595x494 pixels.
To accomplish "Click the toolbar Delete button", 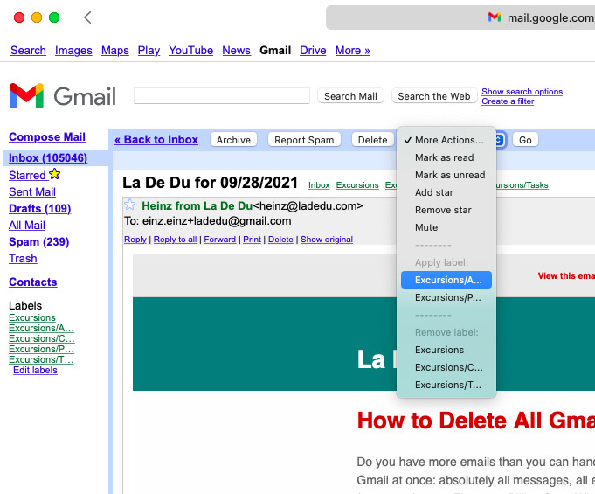I will pos(372,140).
